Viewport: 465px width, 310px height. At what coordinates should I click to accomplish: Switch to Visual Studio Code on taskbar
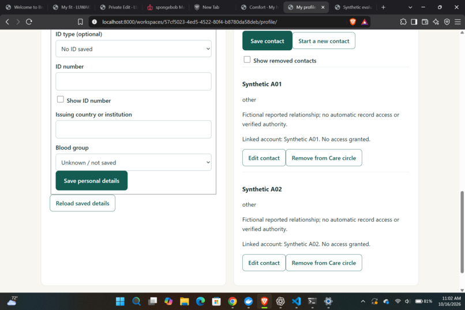(297, 301)
